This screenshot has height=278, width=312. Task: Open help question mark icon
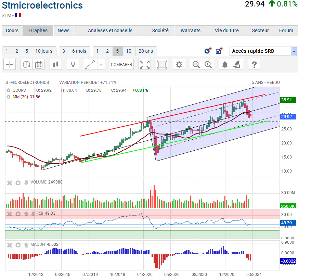(x=254, y=64)
